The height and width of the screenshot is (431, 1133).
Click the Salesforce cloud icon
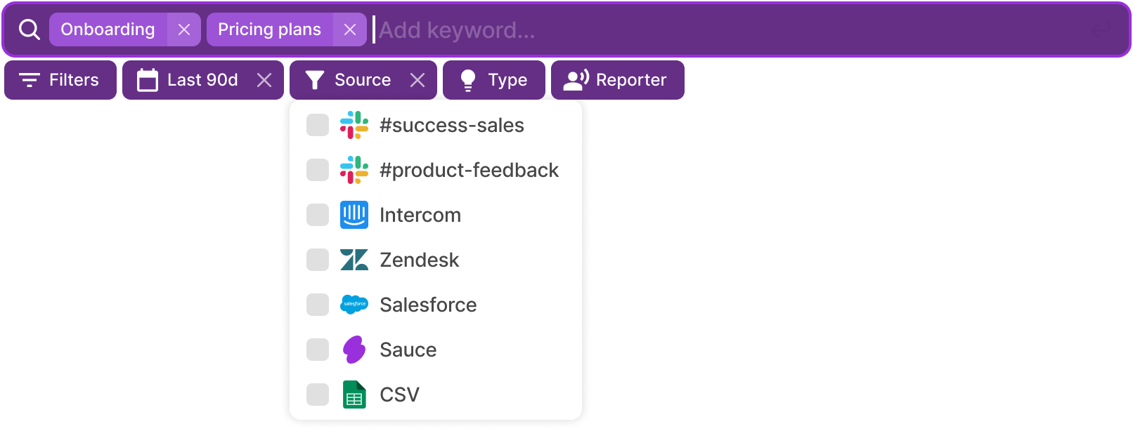click(355, 305)
